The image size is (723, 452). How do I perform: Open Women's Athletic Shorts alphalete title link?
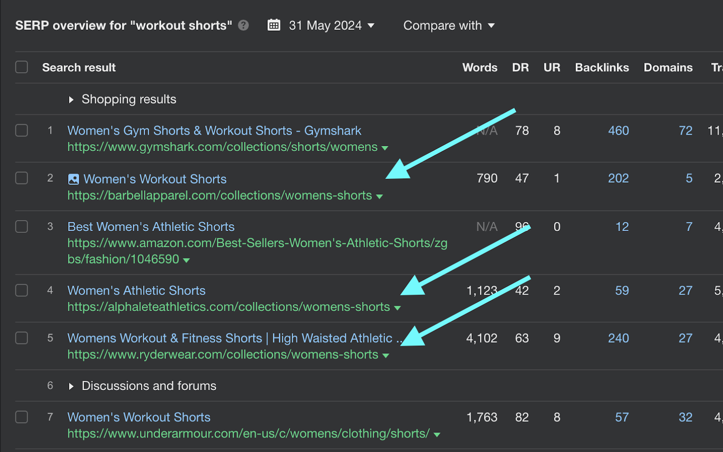coord(136,290)
